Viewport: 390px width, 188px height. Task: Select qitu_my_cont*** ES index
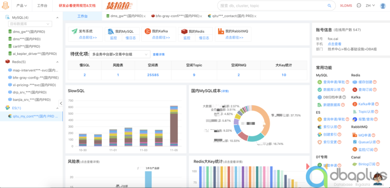click(31, 116)
